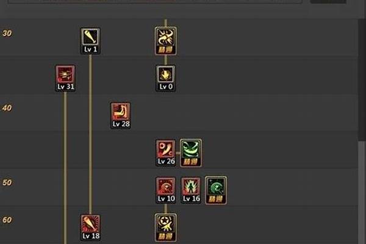Click the level 40 row label
This screenshot has width=366, height=244.
[7, 108]
